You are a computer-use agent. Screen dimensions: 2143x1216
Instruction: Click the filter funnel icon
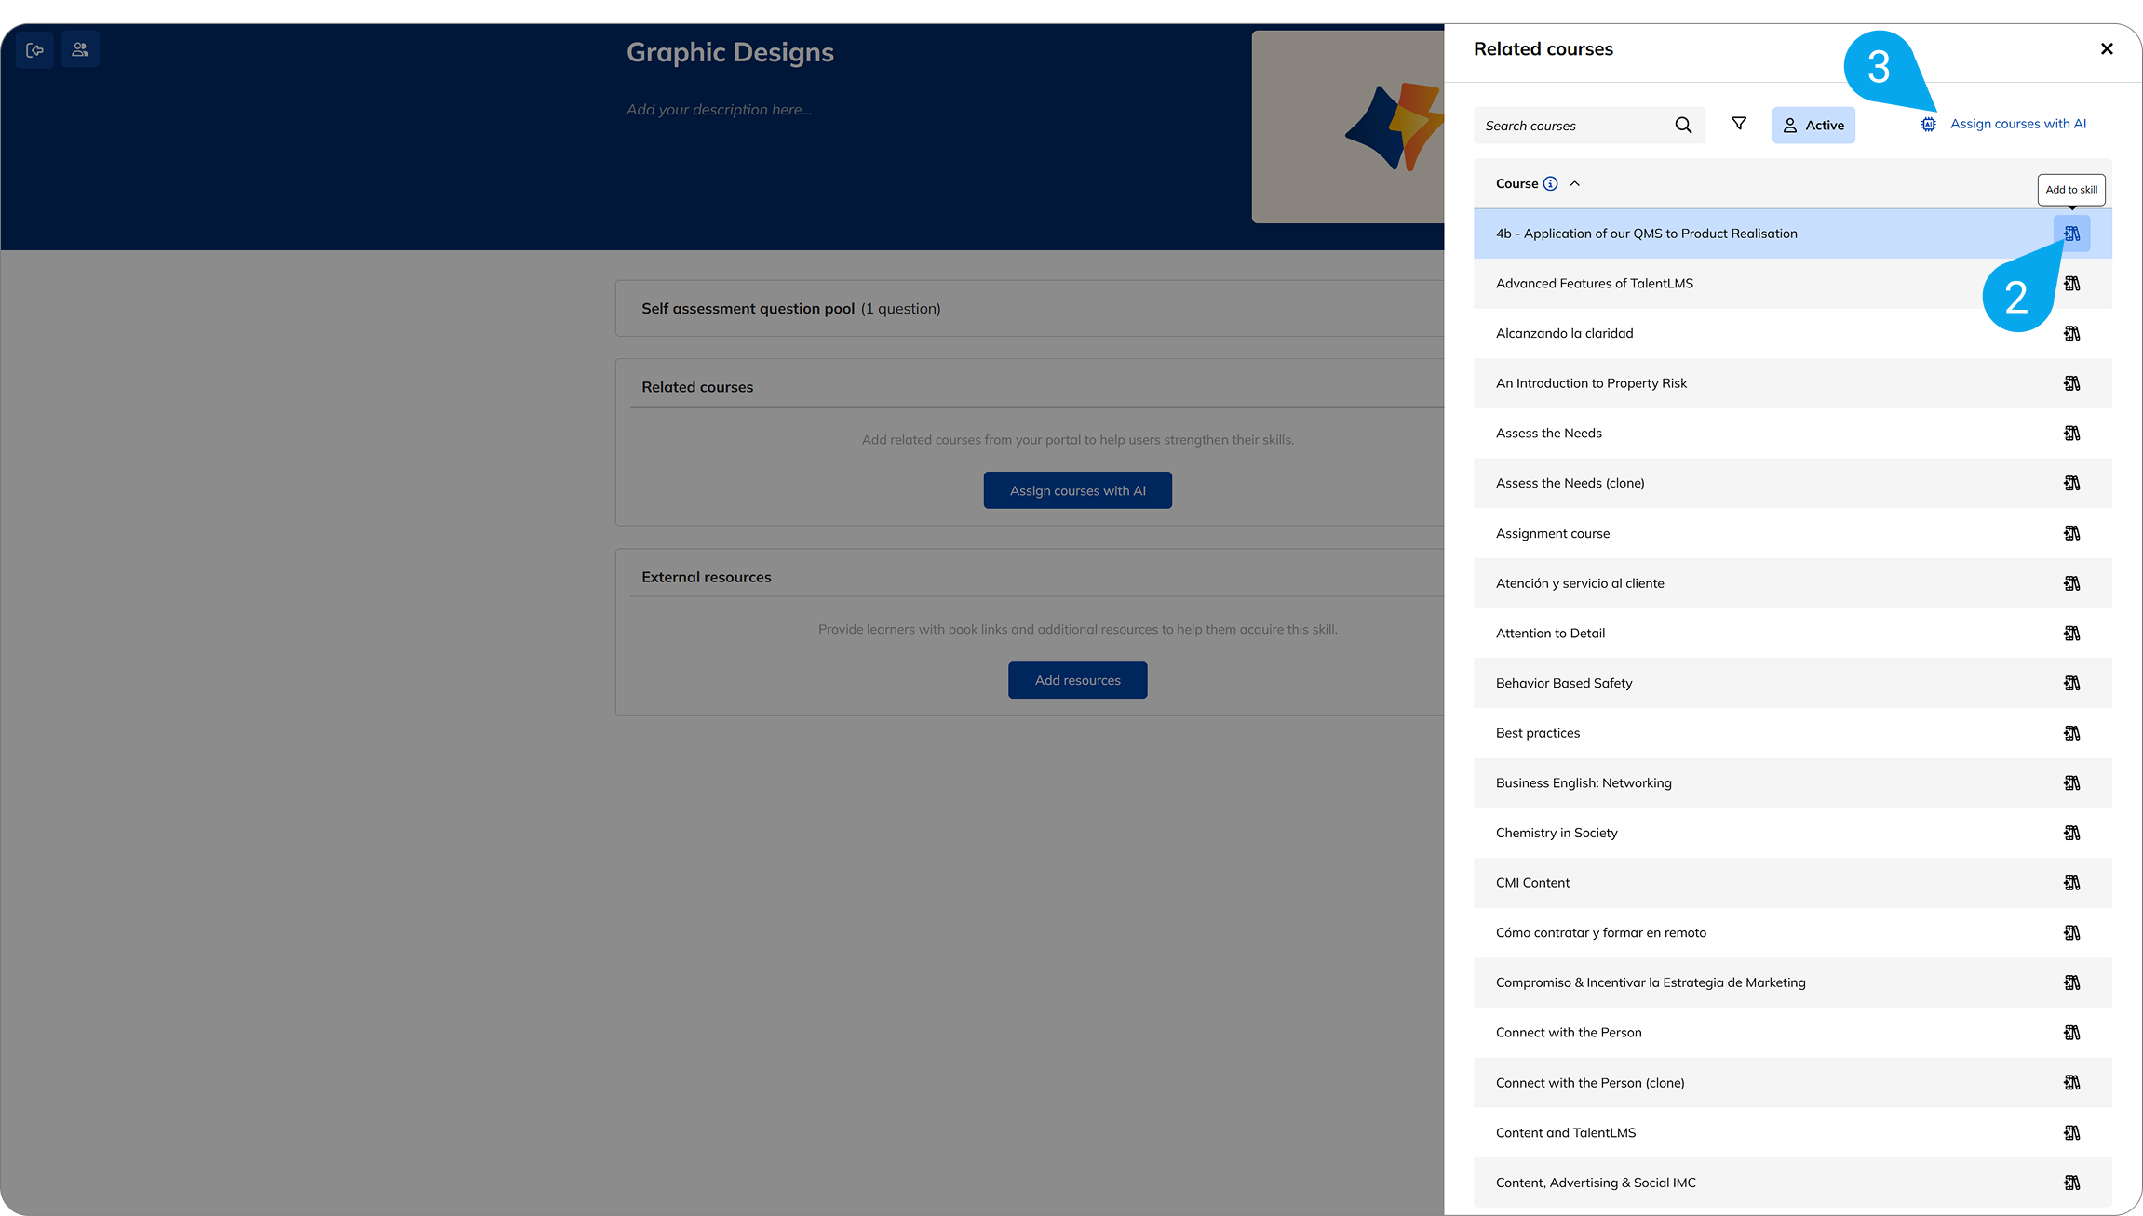[x=1738, y=124]
